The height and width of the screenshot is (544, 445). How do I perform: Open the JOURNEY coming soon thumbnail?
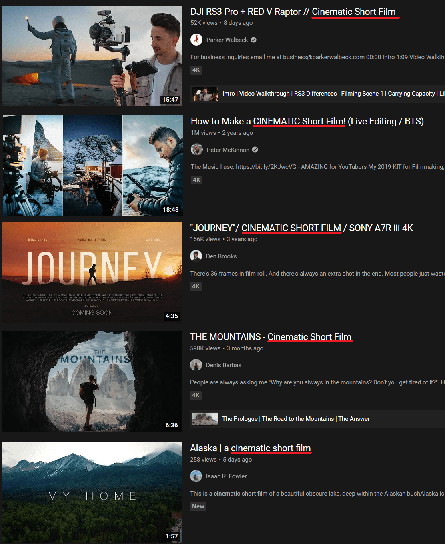tap(92, 272)
